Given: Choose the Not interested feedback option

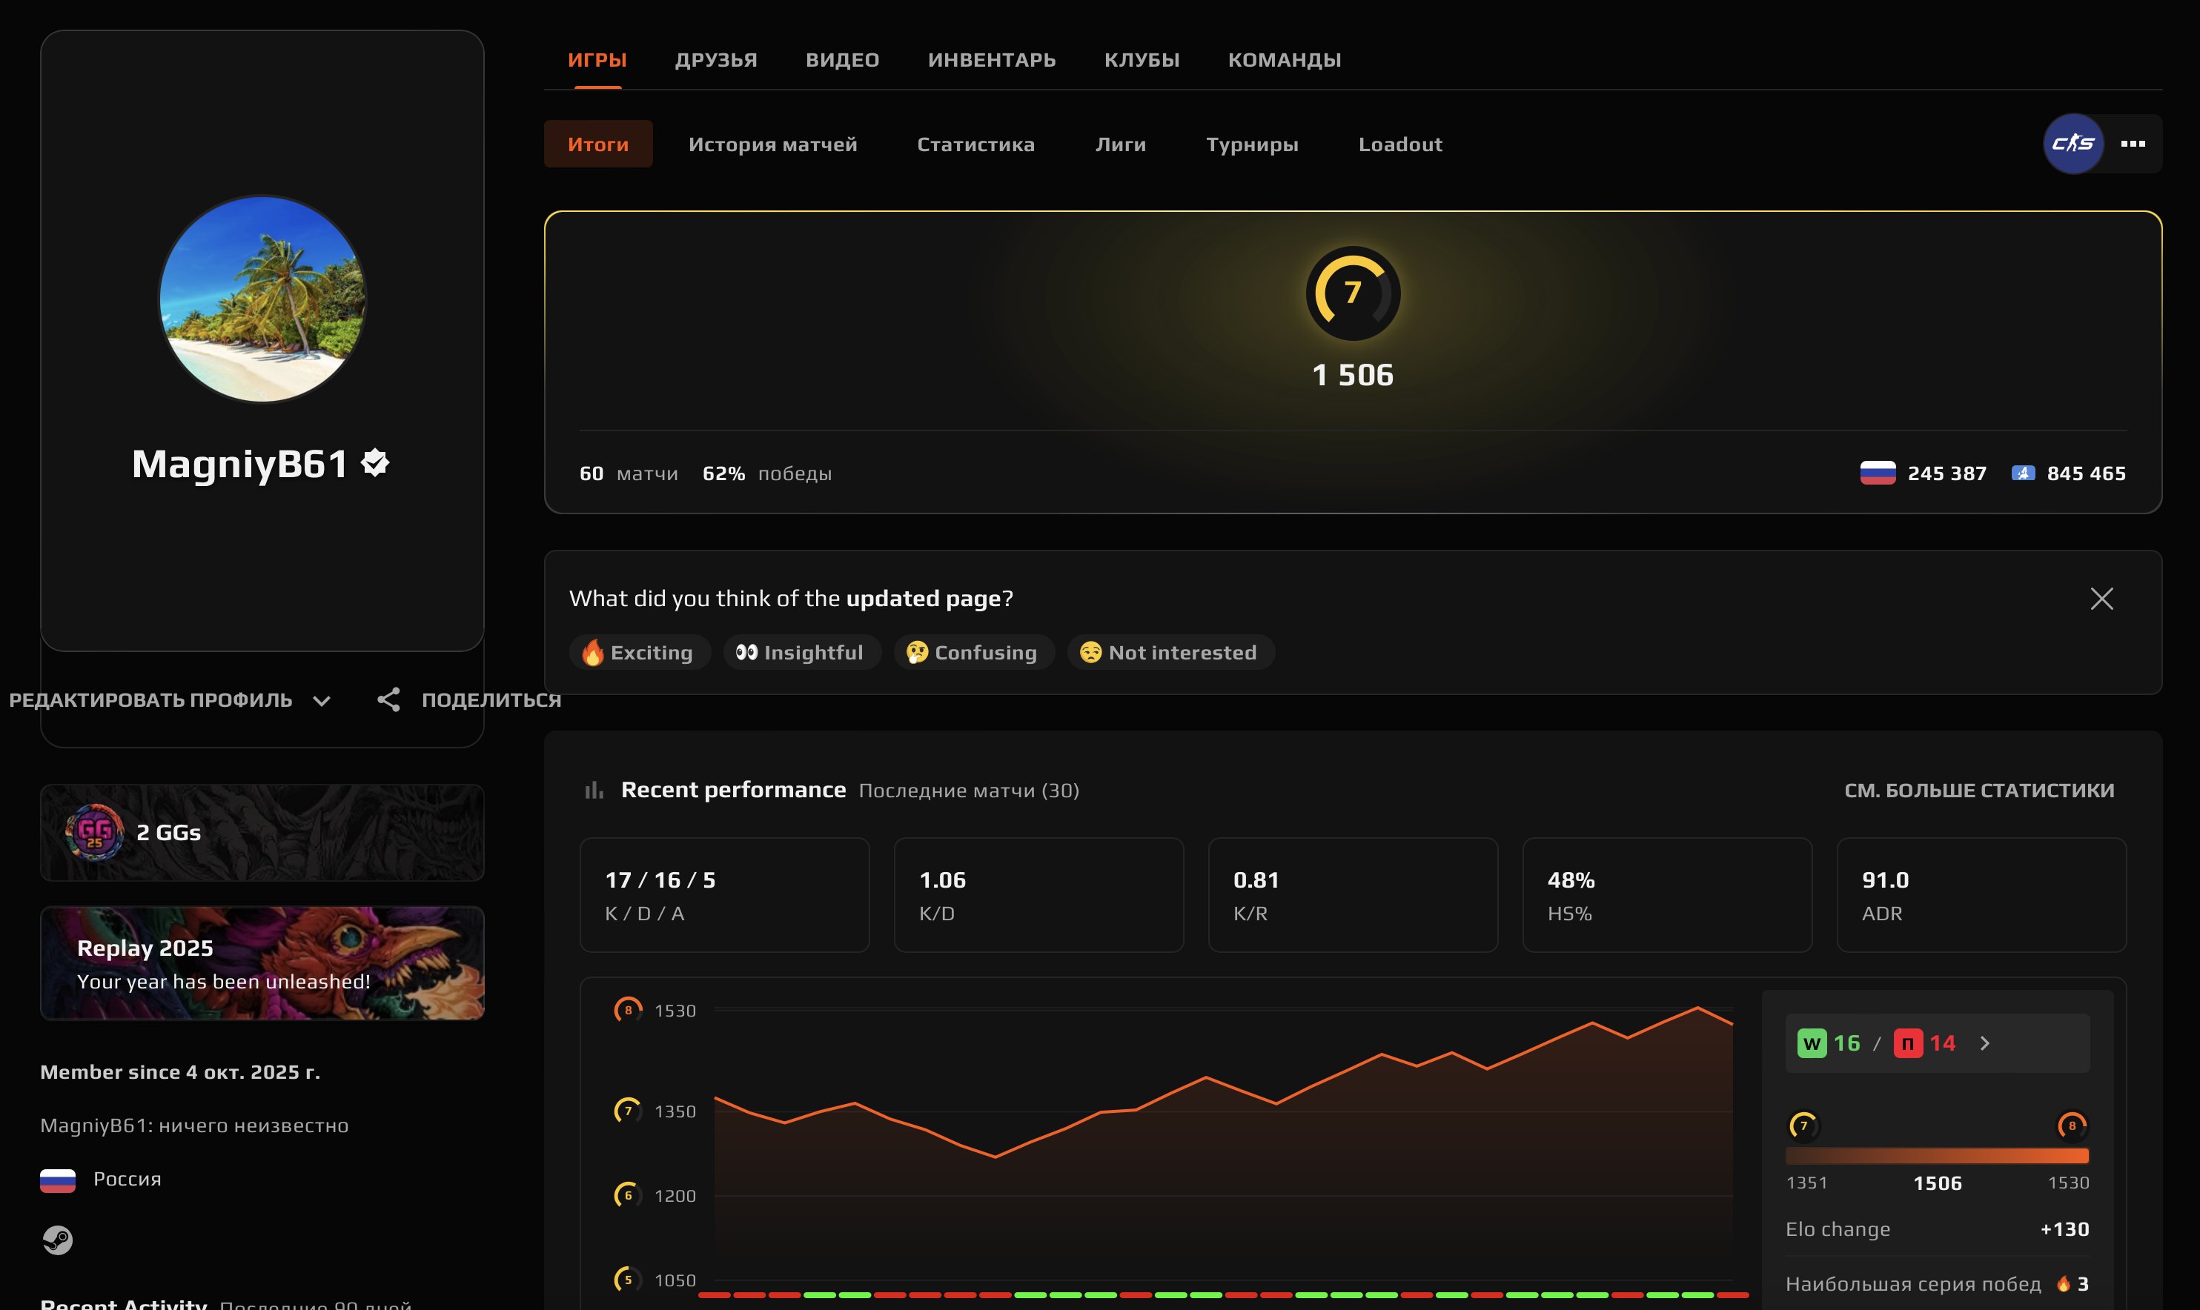Looking at the screenshot, I should pos(1170,652).
